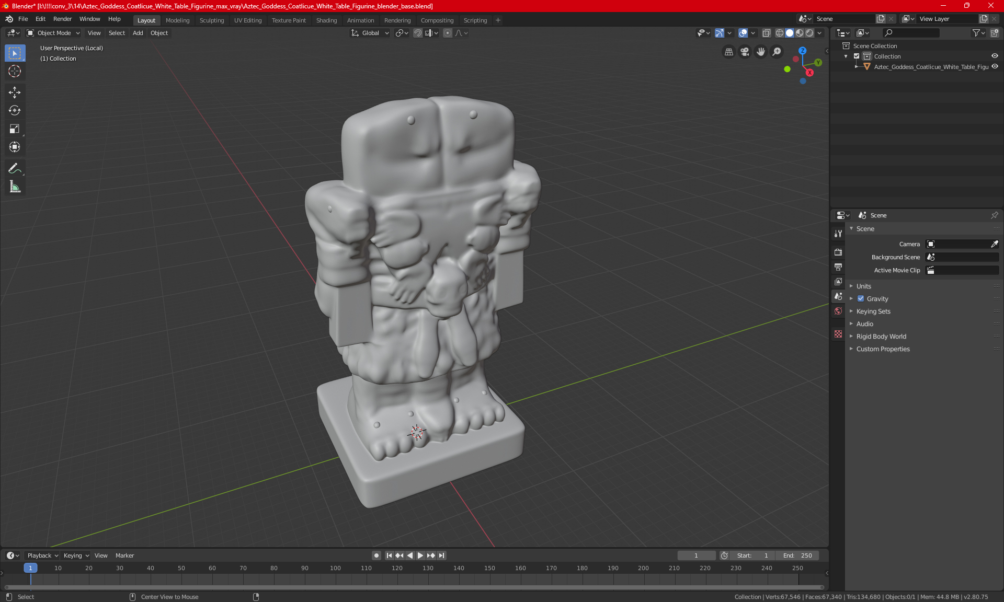
Task: Expand Custom Properties panel
Action: tap(883, 349)
